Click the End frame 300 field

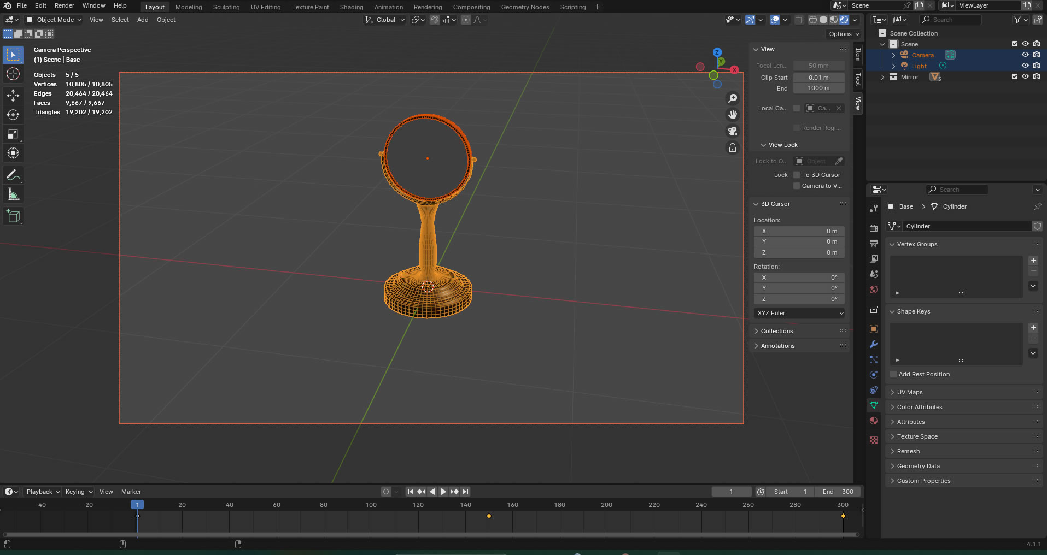click(x=838, y=492)
